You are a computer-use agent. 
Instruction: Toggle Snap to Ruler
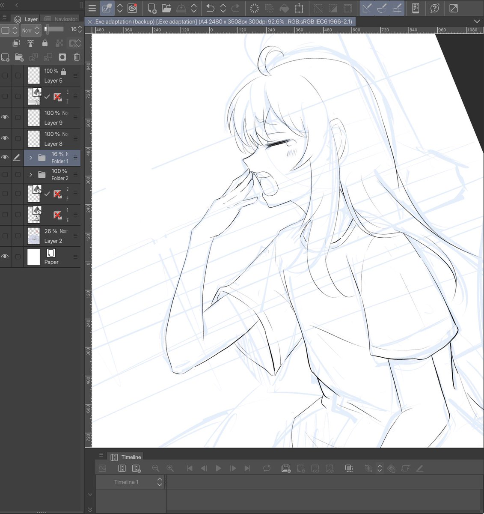pos(367,8)
